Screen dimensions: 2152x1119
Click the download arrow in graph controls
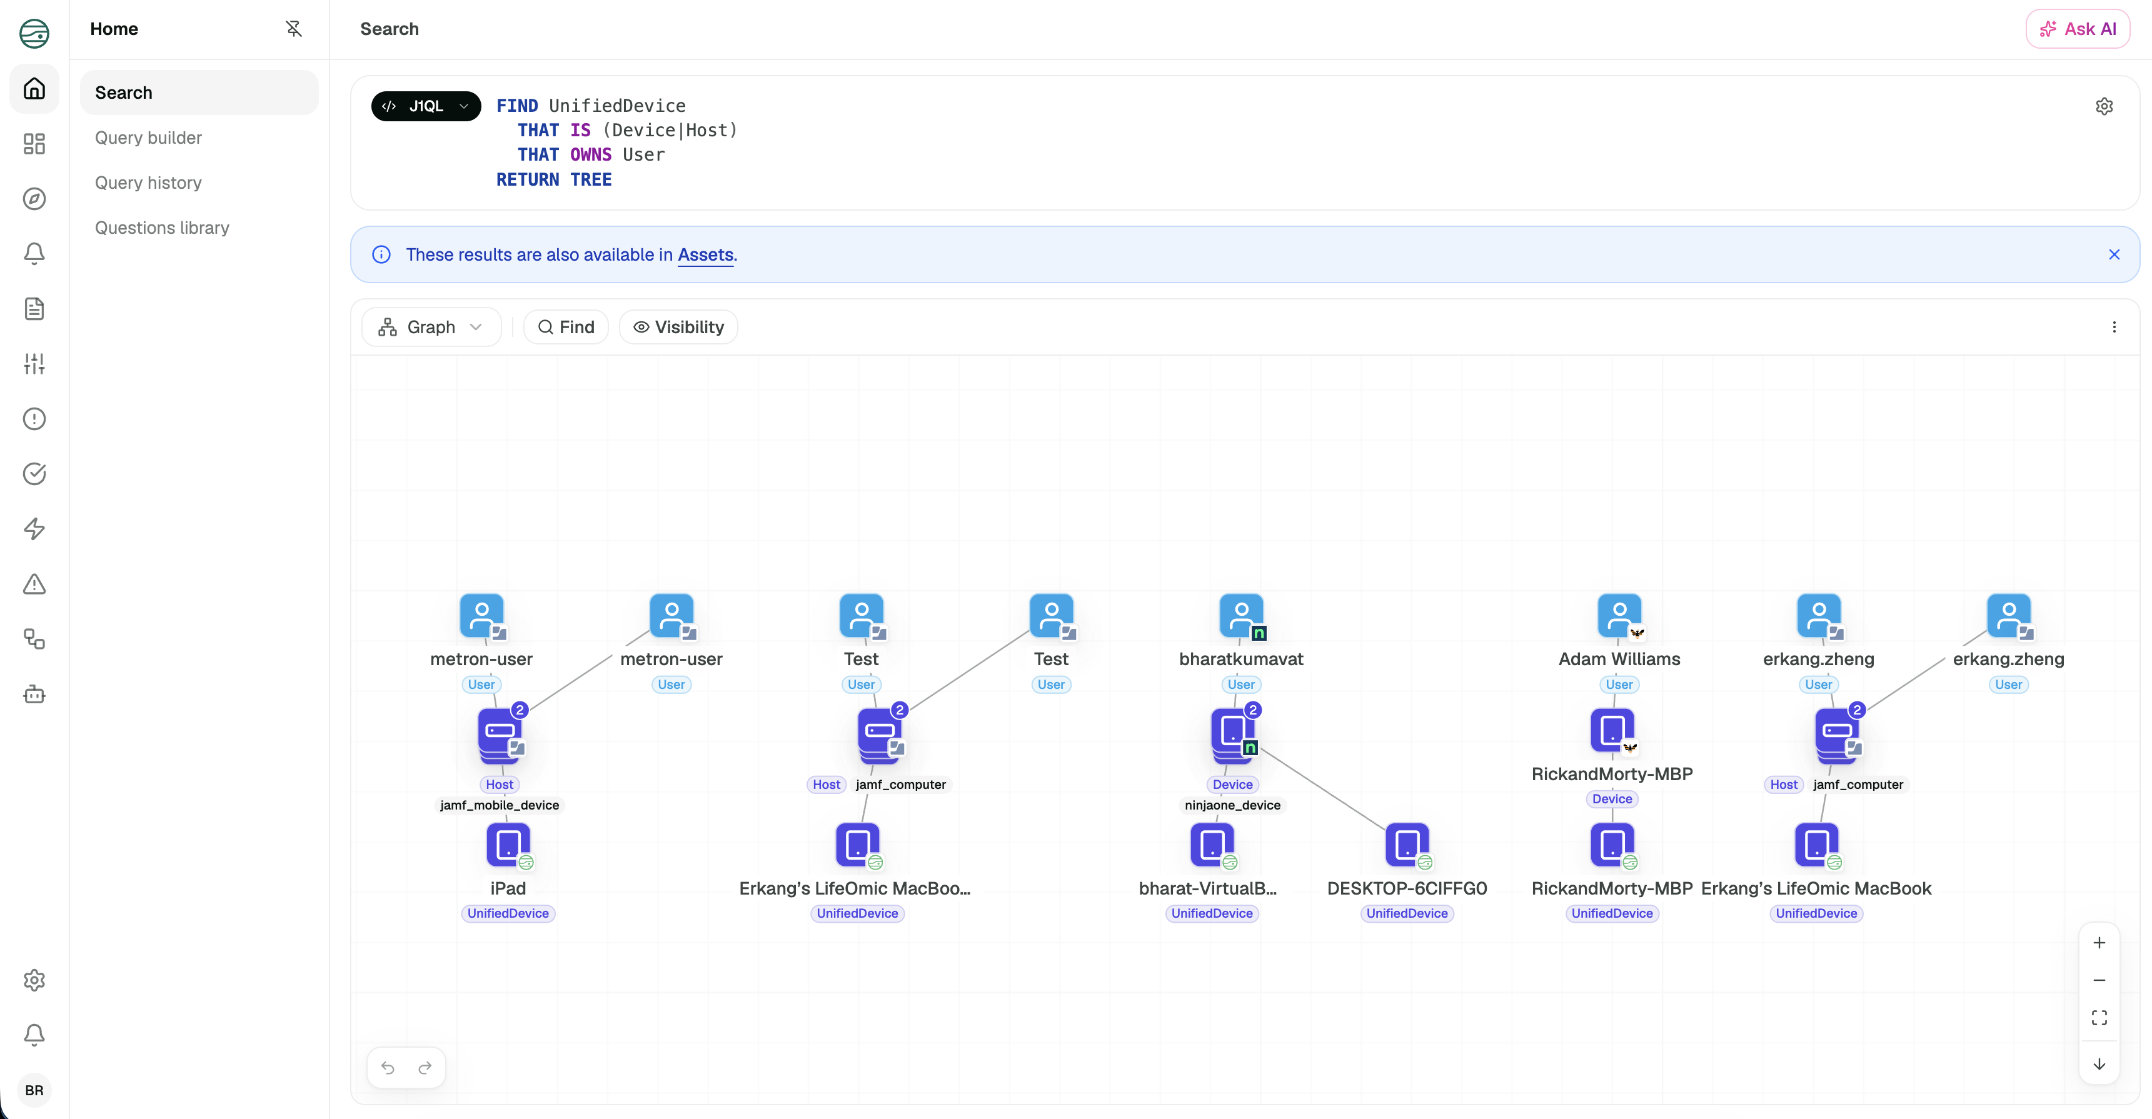pos(2098,1064)
